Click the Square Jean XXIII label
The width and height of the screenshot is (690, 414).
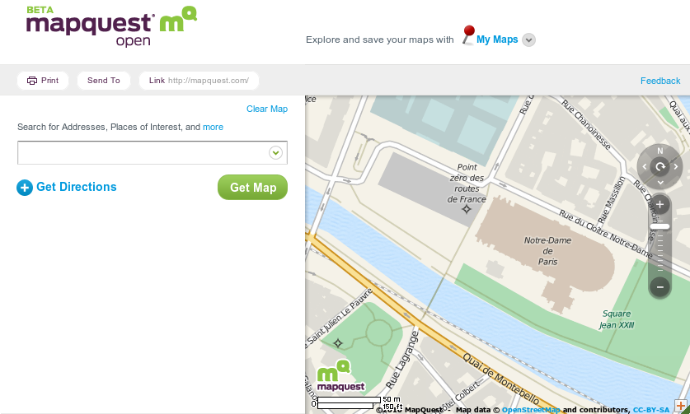click(617, 319)
